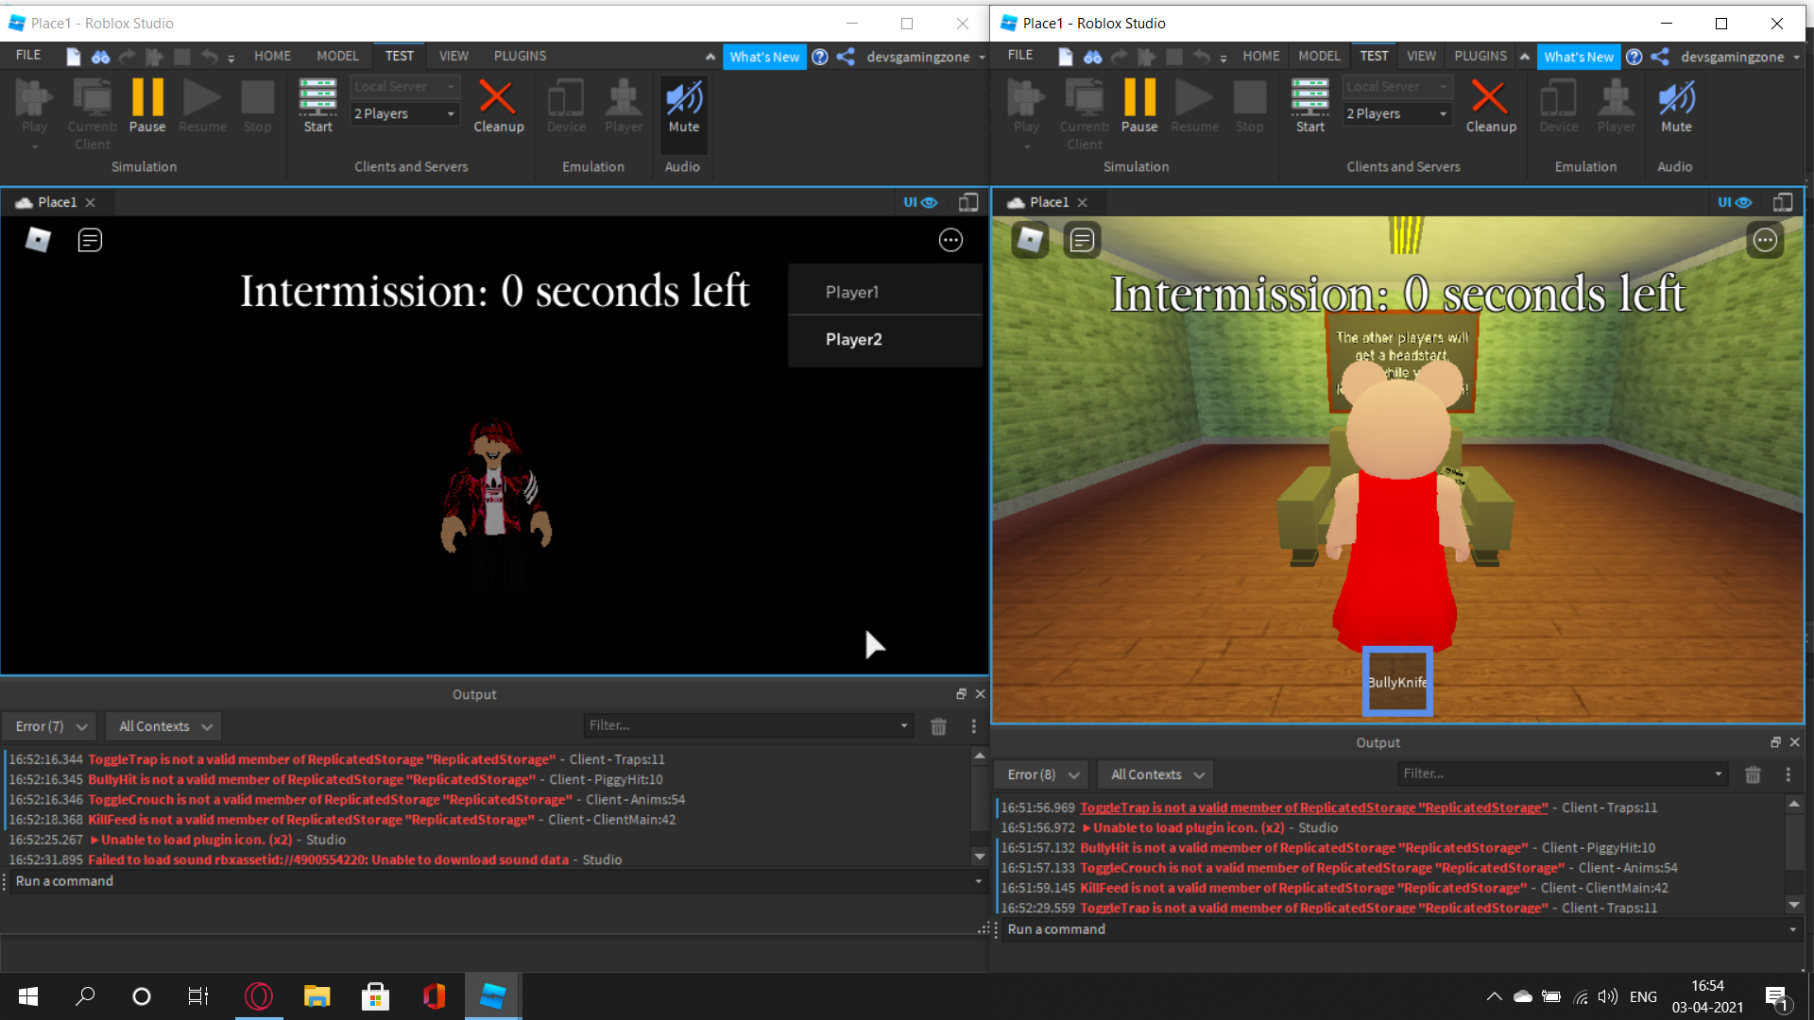Open the All Contexts dropdown in Output
Screen dimensions: 1814x1020
162,726
